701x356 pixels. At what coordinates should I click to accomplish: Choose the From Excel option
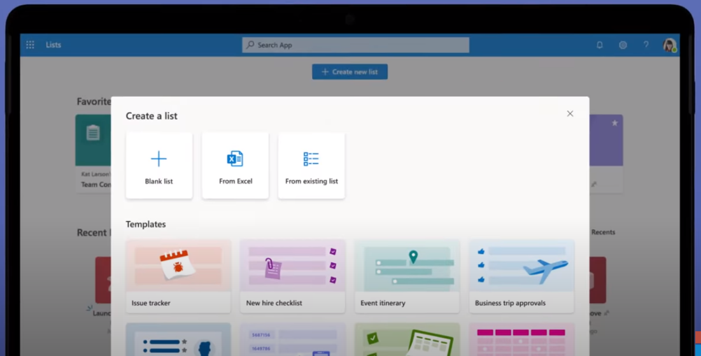pyautogui.click(x=235, y=166)
